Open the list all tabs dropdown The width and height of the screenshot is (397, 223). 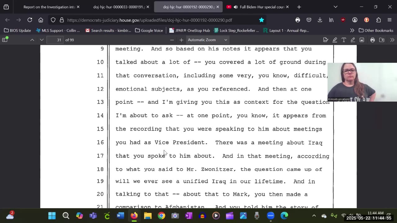coord(335,7)
